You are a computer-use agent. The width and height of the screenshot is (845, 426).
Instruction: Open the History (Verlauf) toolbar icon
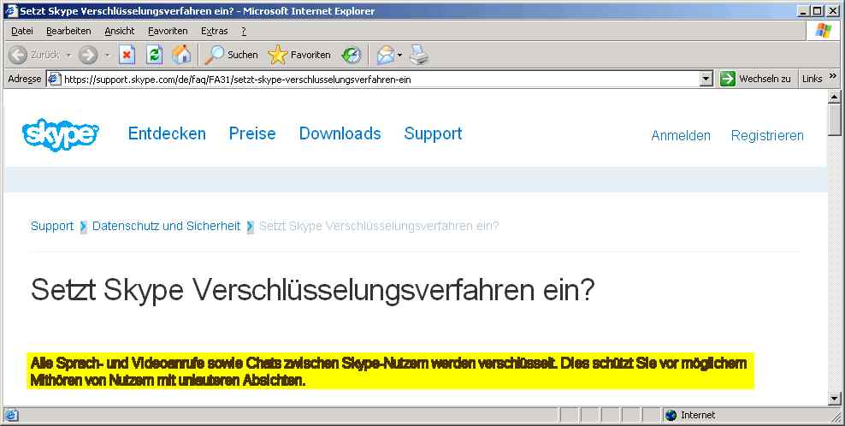pyautogui.click(x=351, y=55)
